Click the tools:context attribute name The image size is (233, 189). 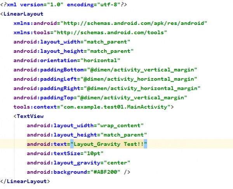point(35,107)
